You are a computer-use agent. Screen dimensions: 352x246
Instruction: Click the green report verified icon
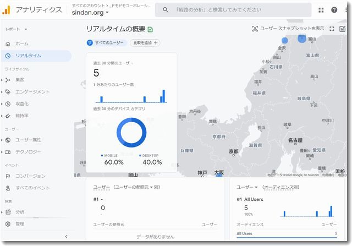click(x=150, y=29)
